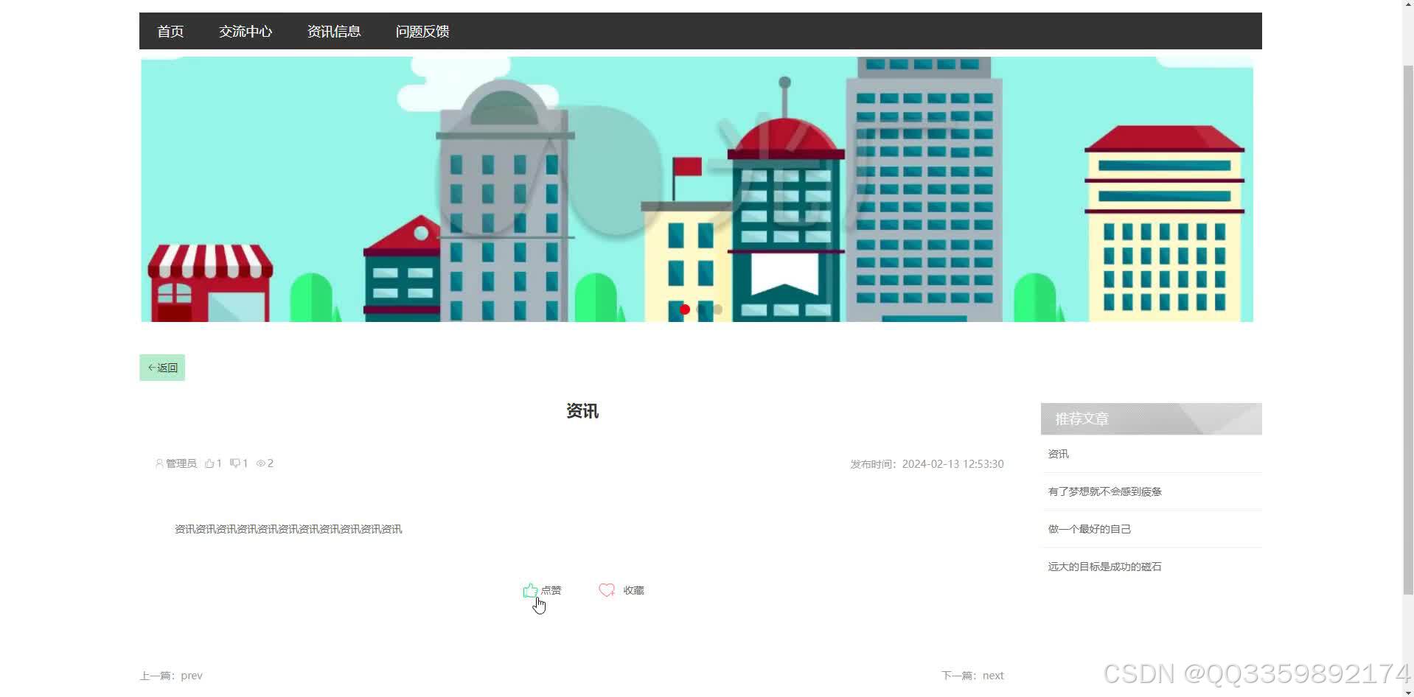Click the thumbs-down dislike count icon
This screenshot has height=697, width=1414.
point(235,463)
